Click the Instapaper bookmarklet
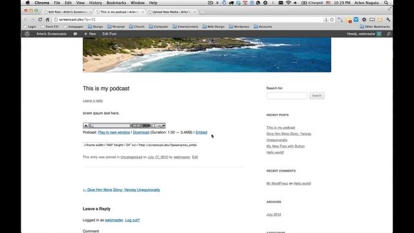Viewport: 414px width, 233px height. [74, 27]
